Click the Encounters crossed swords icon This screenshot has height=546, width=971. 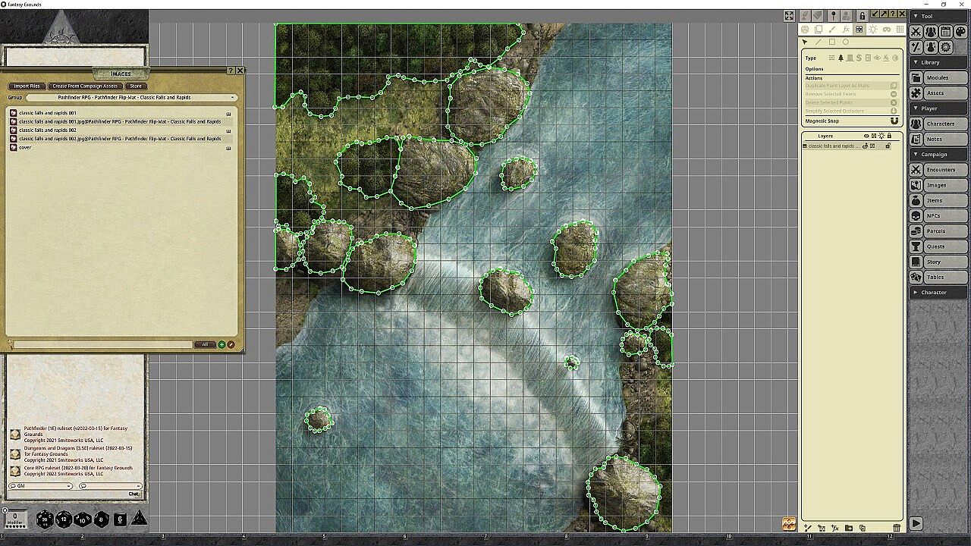click(916, 170)
